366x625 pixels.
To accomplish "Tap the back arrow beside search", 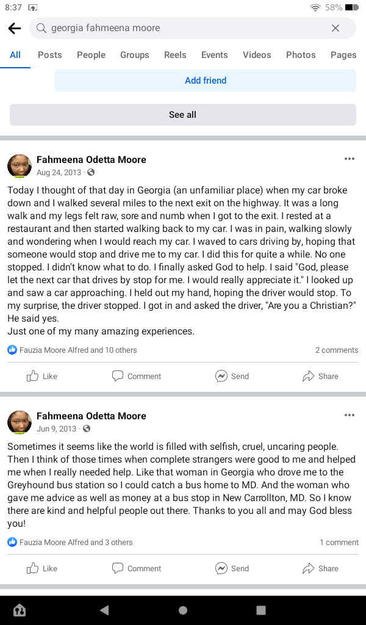I will click(x=15, y=28).
